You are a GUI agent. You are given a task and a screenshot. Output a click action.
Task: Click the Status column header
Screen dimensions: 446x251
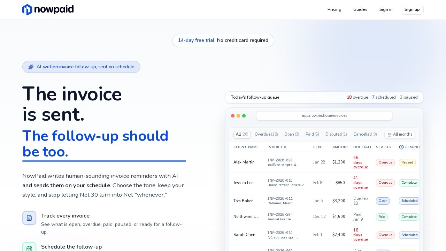click(x=383, y=147)
